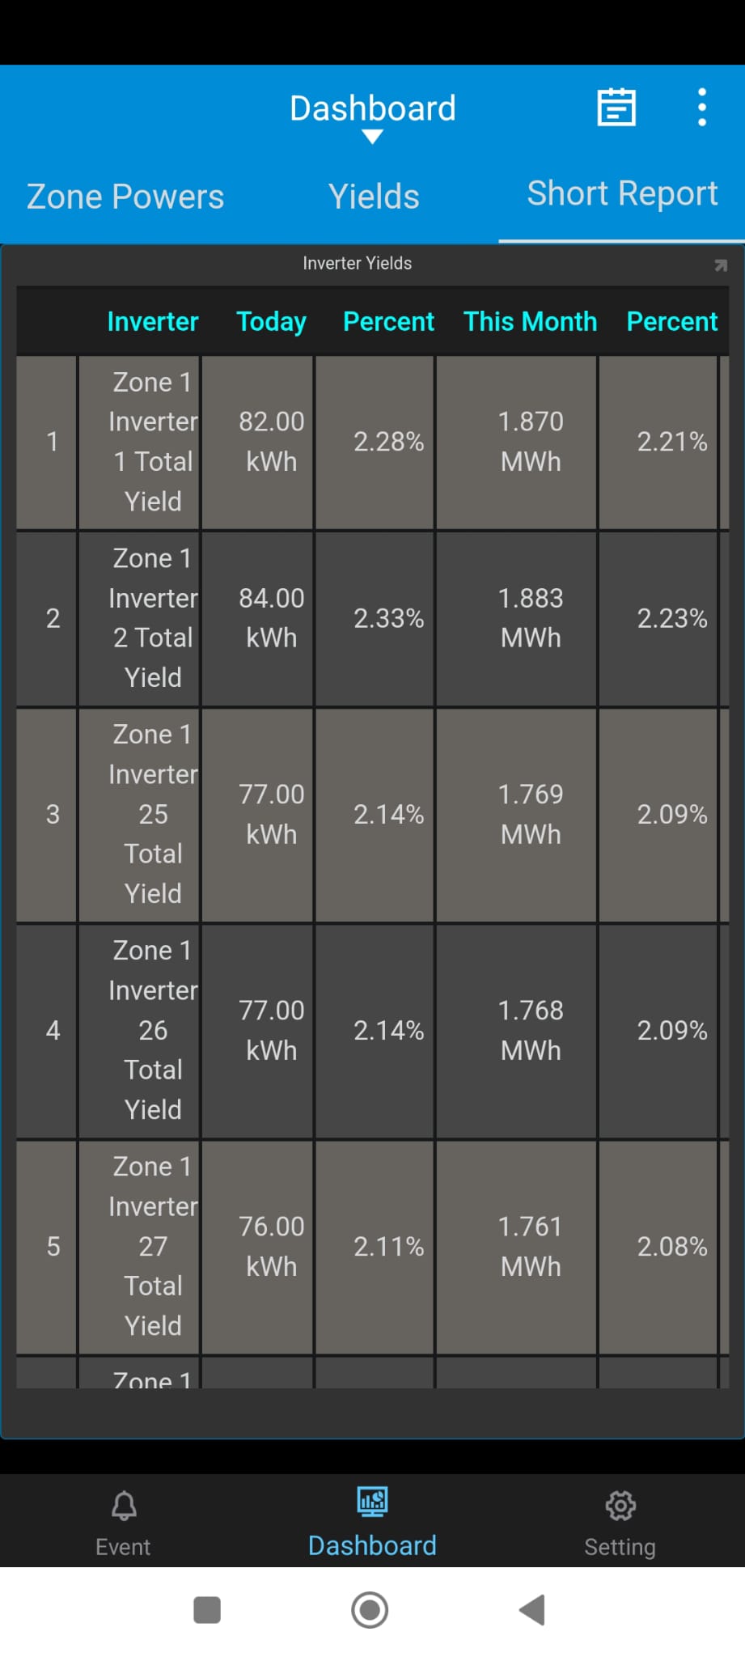Select Zone 1 Inverter 25 Total Yield
The height and width of the screenshot is (1657, 745).
pyautogui.click(x=153, y=814)
